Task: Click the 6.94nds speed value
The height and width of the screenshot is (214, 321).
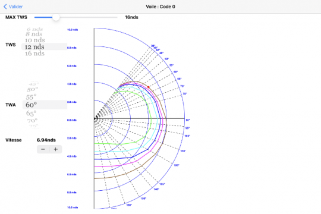Action: pyautogui.click(x=46, y=140)
